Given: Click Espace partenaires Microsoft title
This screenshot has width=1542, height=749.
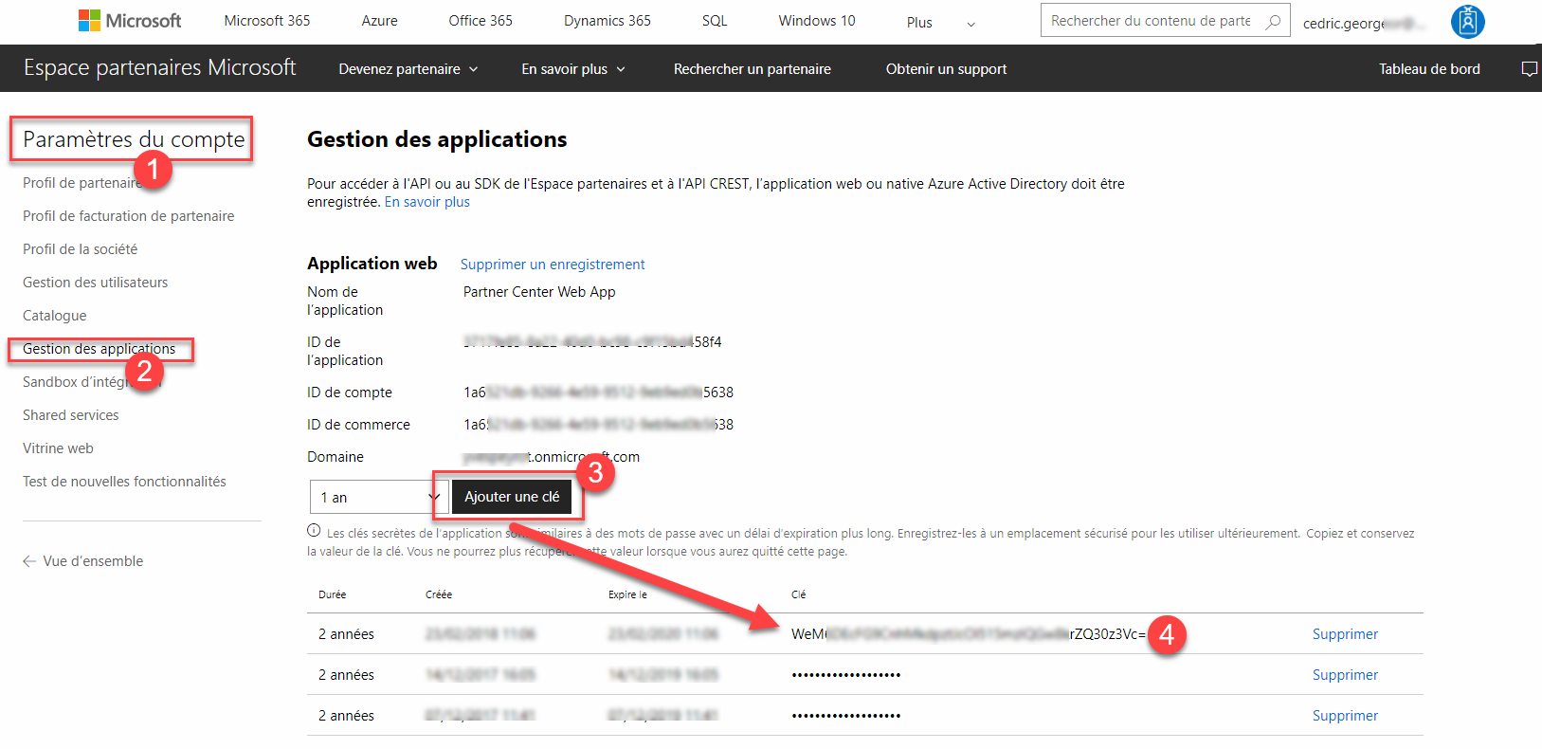Looking at the screenshot, I should pyautogui.click(x=159, y=67).
